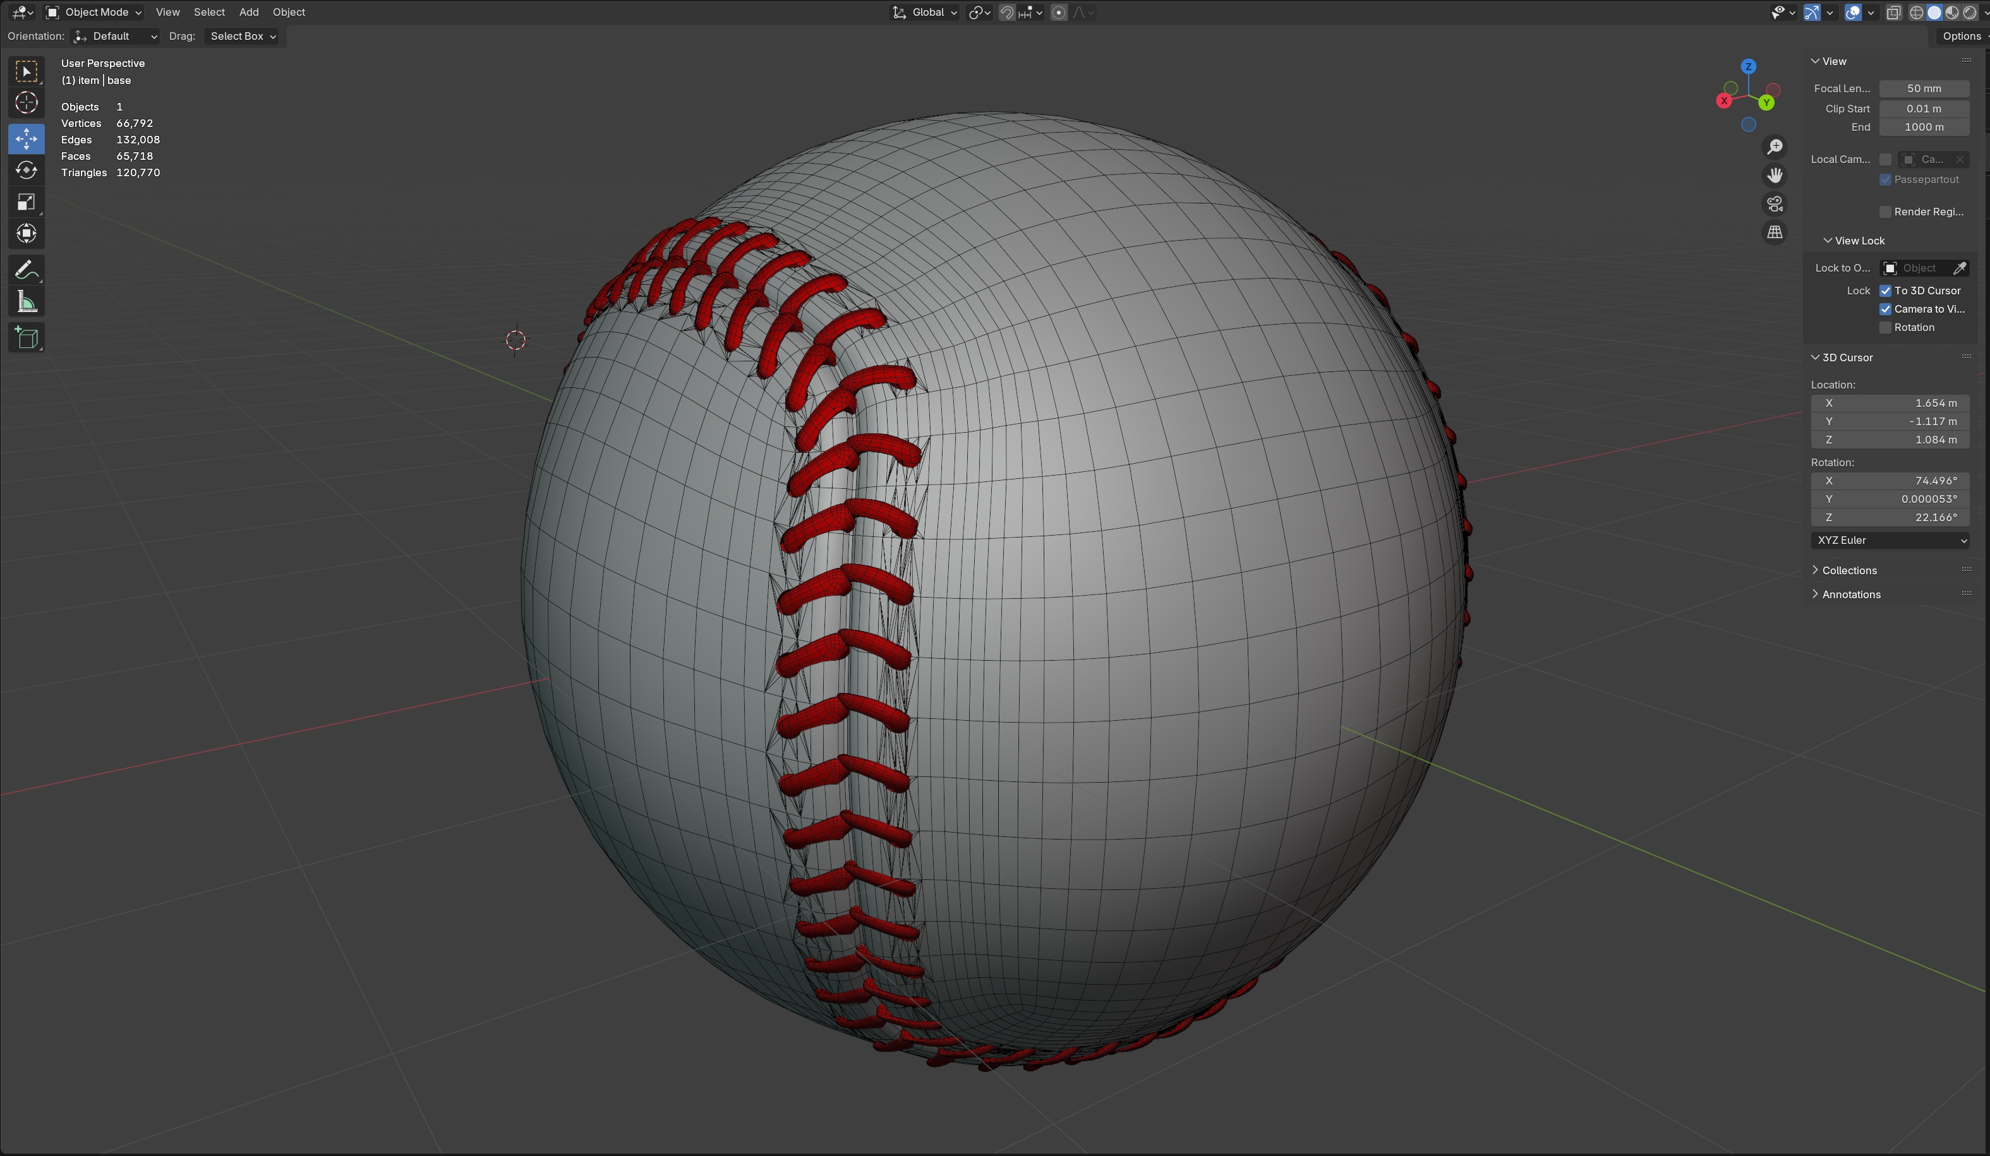Open the XYZ Euler rotation mode dropdown

pyautogui.click(x=1890, y=540)
